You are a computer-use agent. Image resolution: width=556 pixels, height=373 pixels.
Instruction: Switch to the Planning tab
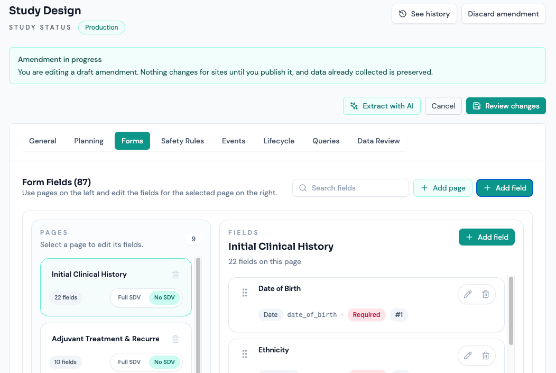click(x=89, y=141)
